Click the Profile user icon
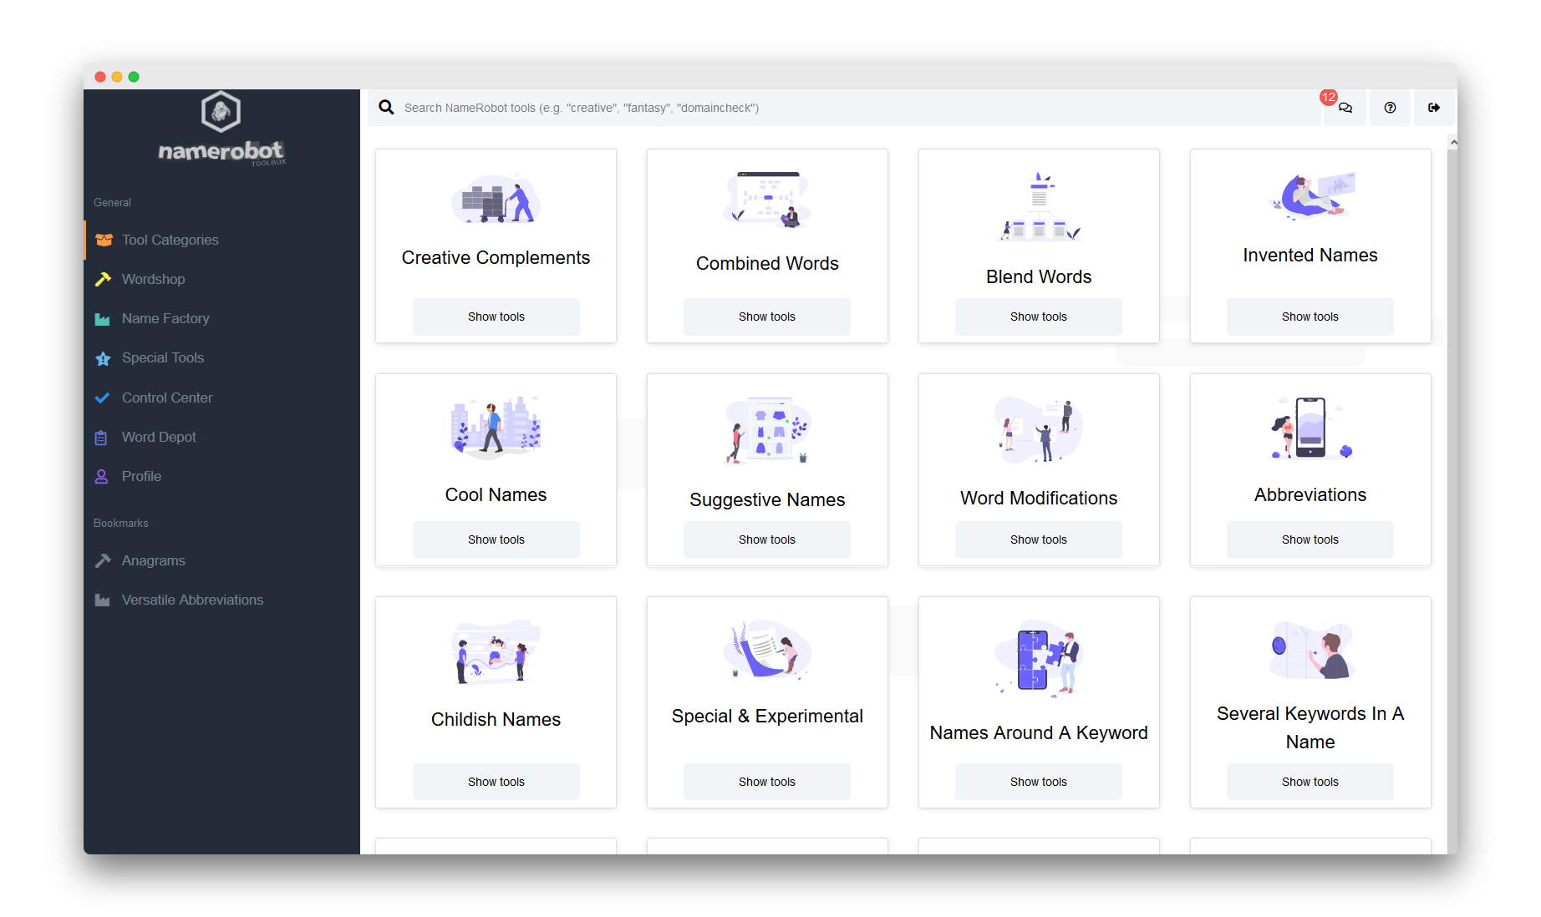 click(x=101, y=477)
